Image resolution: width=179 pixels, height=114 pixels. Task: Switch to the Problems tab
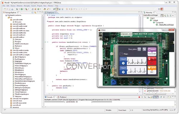[x=62, y=97]
